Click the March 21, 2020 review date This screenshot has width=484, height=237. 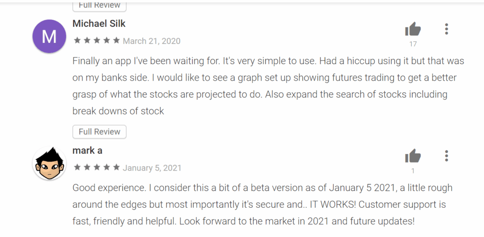152,41
